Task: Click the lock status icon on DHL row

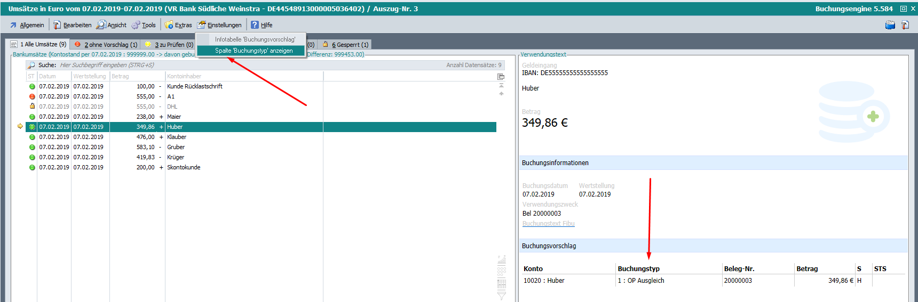Action: click(x=32, y=107)
